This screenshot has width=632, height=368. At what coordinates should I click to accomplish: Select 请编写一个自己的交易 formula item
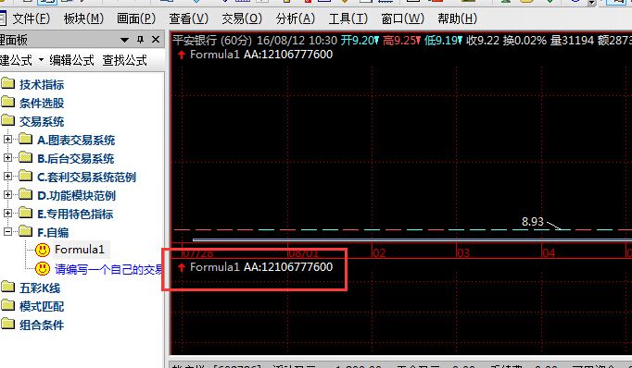[108, 269]
